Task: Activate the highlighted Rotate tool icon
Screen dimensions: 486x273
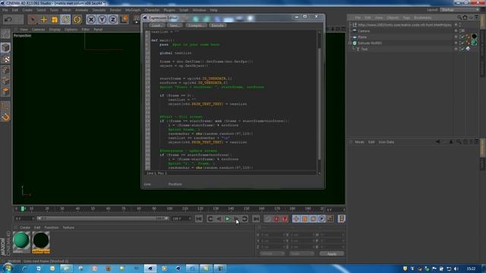Action: coord(66,20)
